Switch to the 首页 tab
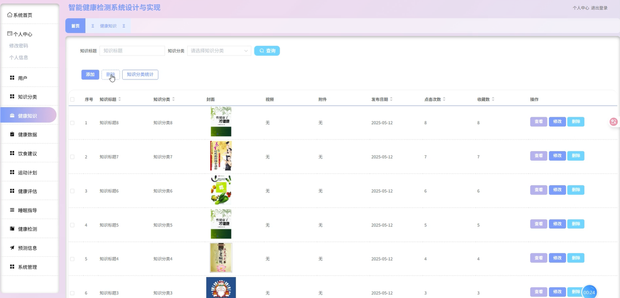The image size is (620, 298). click(75, 26)
